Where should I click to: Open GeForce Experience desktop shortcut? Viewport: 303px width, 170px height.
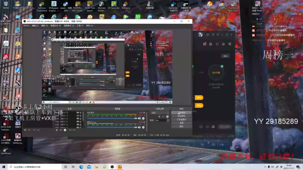tap(42, 6)
